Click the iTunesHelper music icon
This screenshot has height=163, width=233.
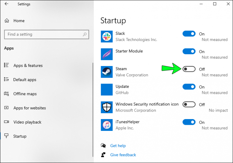point(107,125)
